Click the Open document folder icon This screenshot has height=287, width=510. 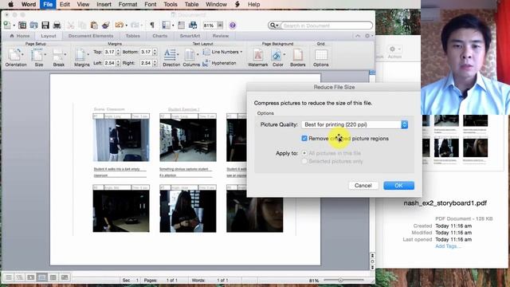pos(33,25)
